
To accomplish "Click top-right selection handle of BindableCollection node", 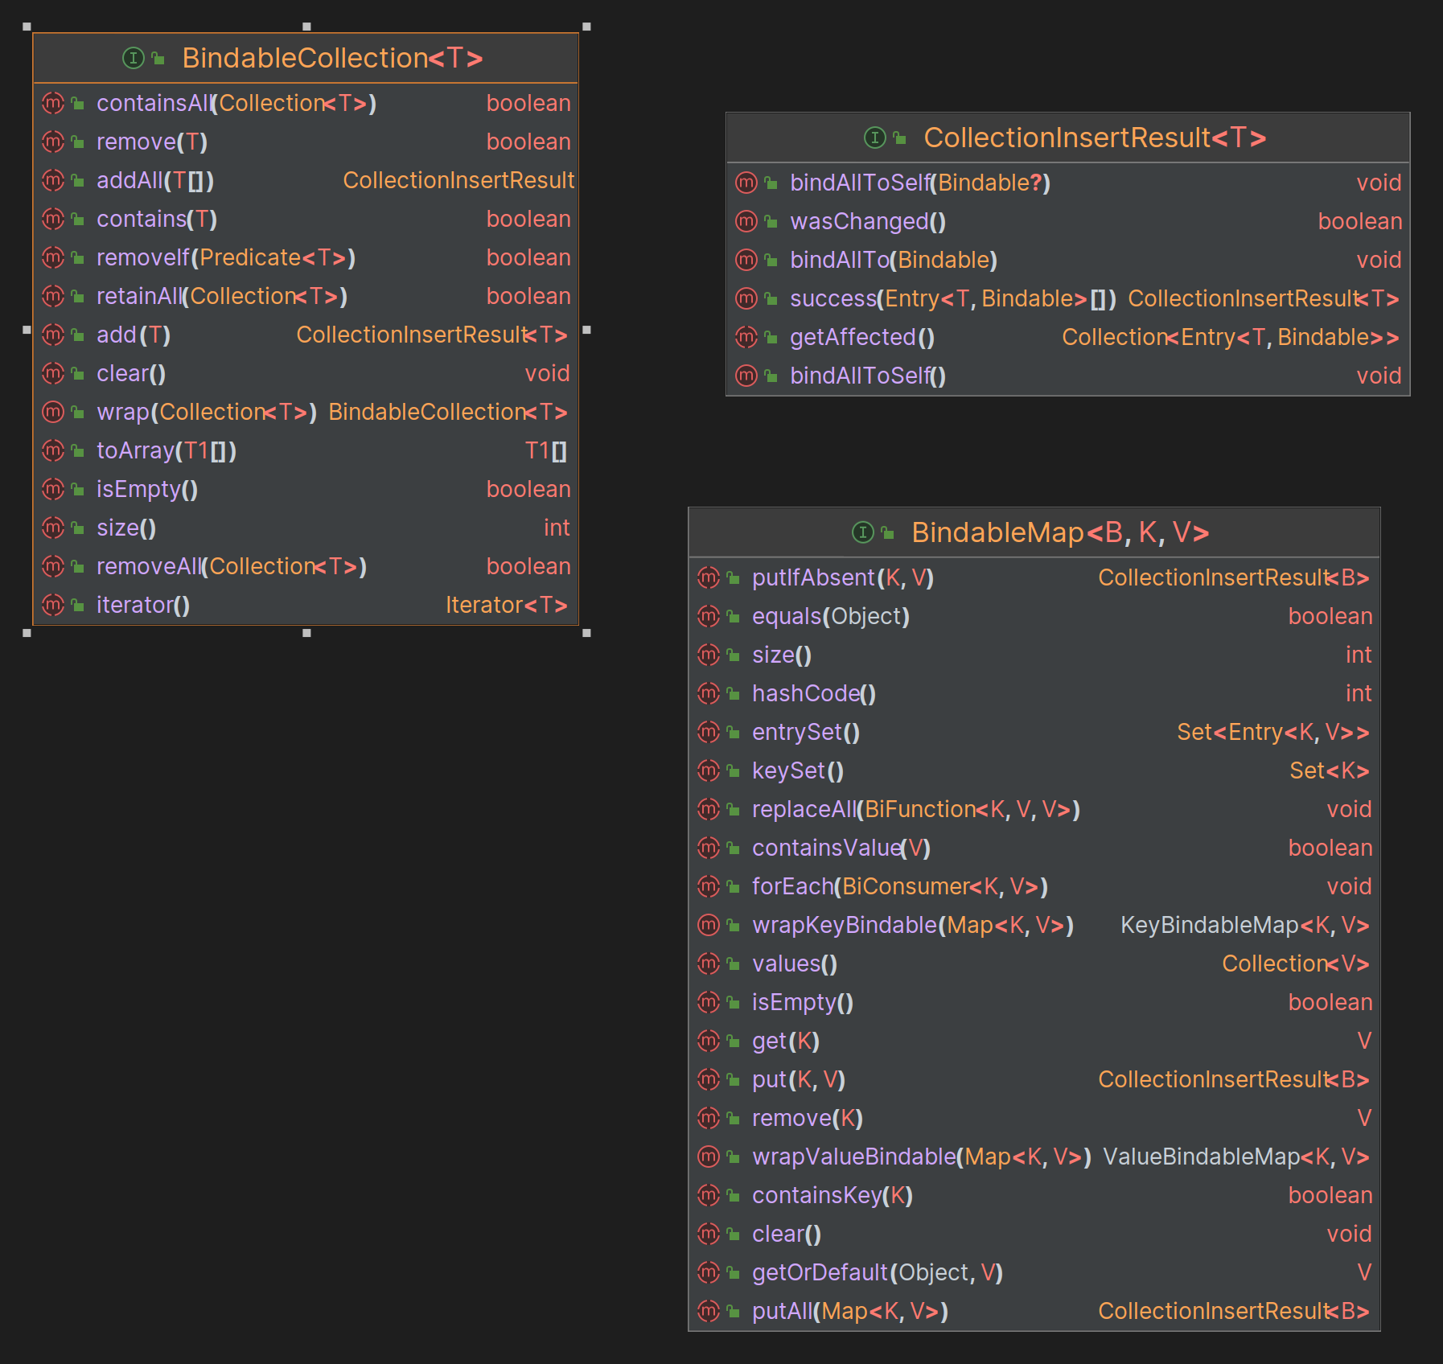I will pos(586,27).
